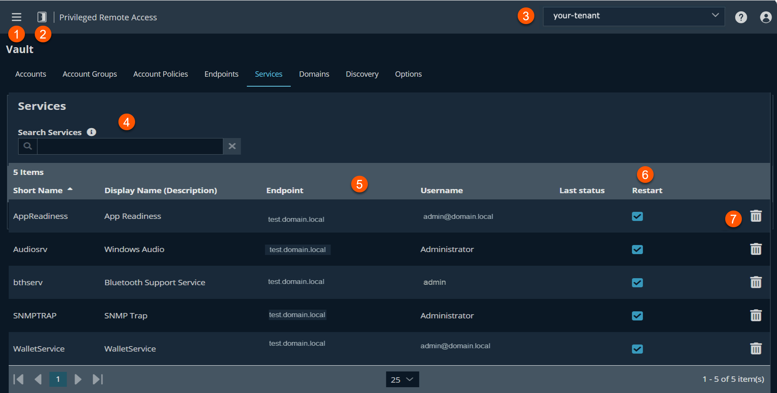Open the help question mark icon
The width and height of the screenshot is (777, 393).
click(741, 17)
